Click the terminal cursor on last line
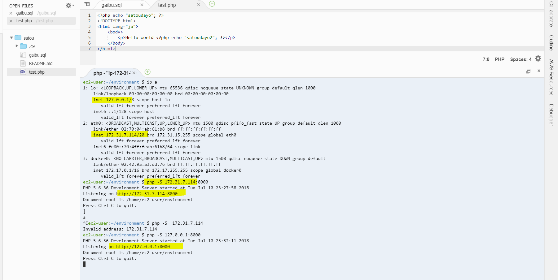The image size is (558, 280). tap(84, 264)
